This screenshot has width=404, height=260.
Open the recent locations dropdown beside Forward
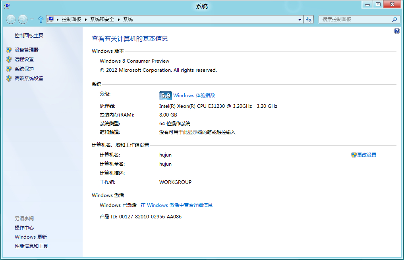[x=32, y=19]
